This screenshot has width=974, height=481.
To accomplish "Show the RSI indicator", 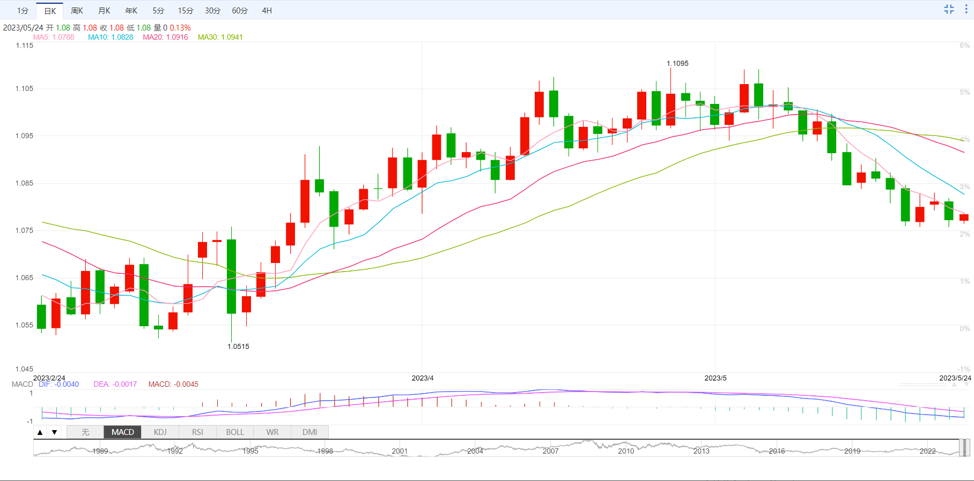I will (x=197, y=432).
